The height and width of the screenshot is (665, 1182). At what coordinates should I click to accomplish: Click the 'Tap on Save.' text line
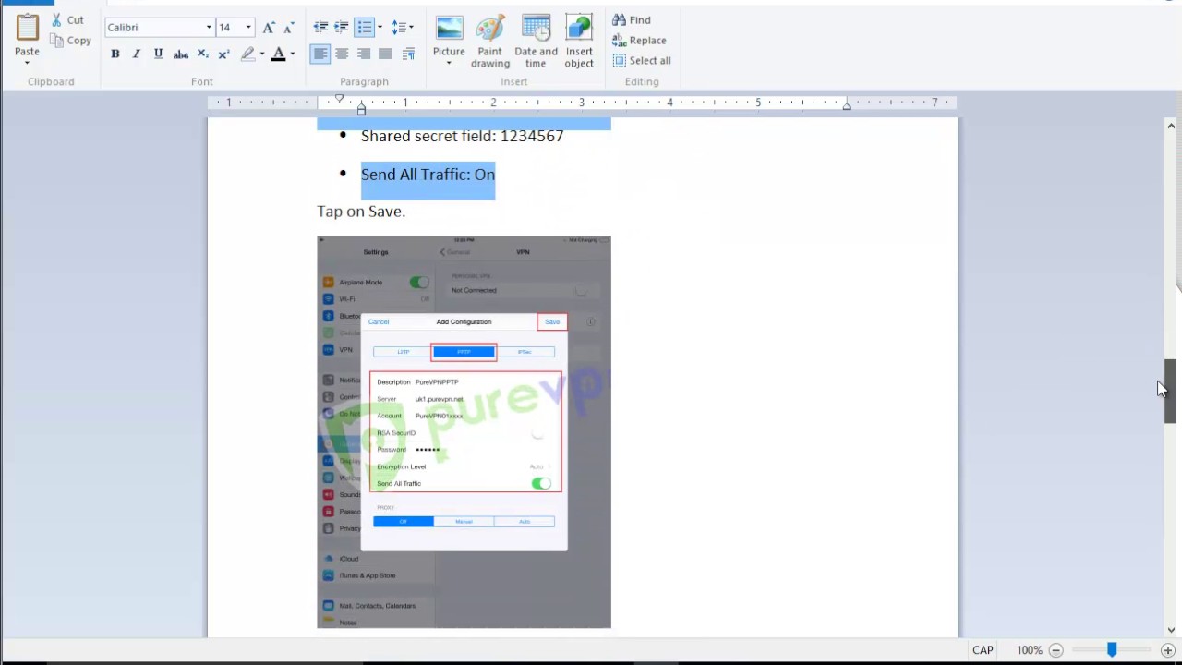[x=361, y=212]
